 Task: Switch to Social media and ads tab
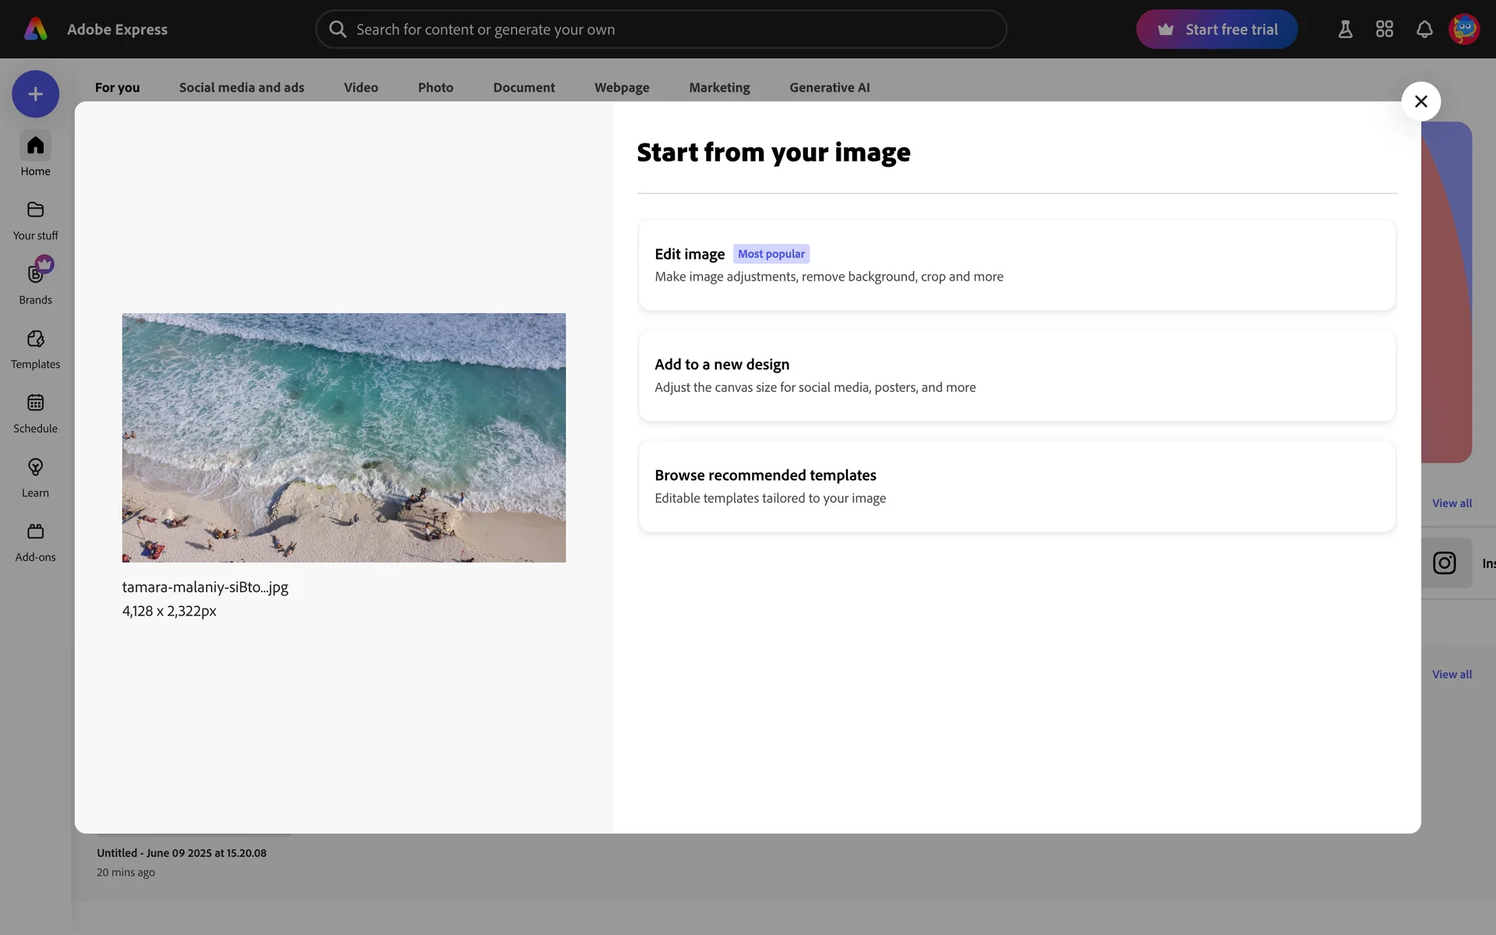(x=242, y=87)
